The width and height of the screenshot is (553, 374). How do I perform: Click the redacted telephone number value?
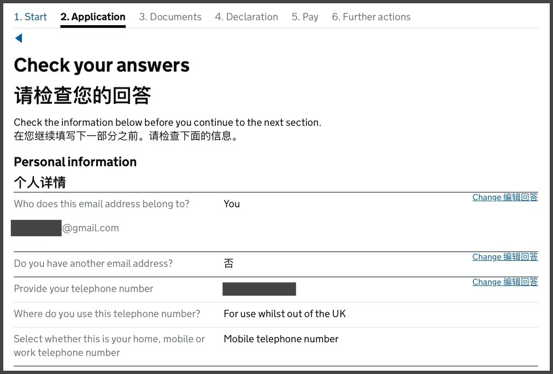pyautogui.click(x=259, y=289)
